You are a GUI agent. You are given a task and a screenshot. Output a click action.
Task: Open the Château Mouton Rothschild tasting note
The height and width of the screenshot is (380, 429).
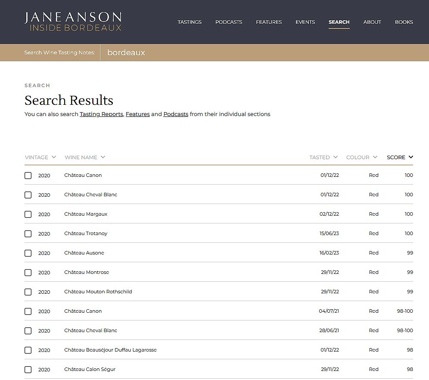coord(98,292)
